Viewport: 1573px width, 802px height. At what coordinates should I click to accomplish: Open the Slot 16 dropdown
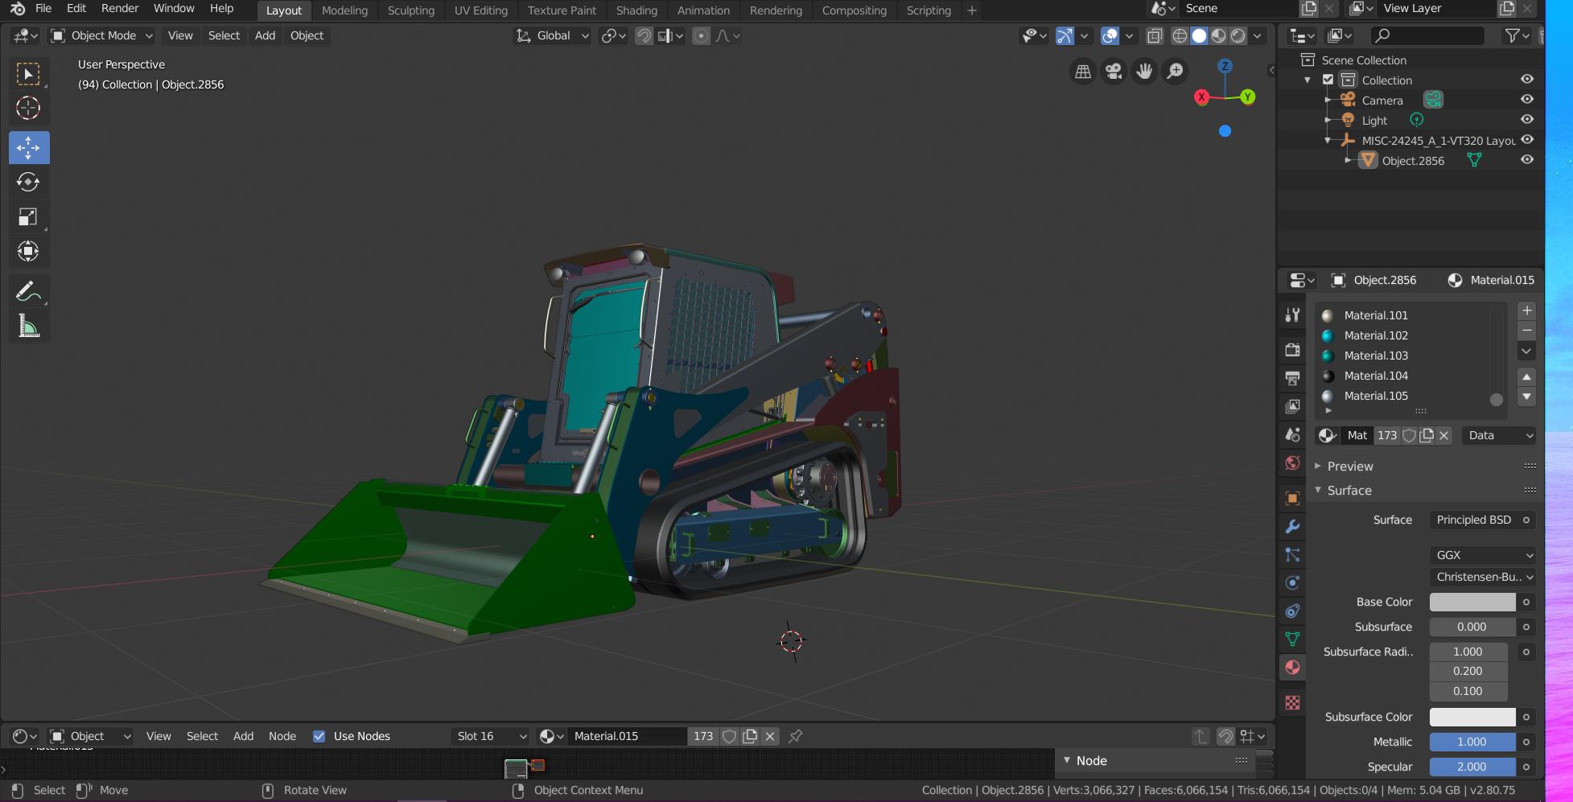pyautogui.click(x=491, y=736)
